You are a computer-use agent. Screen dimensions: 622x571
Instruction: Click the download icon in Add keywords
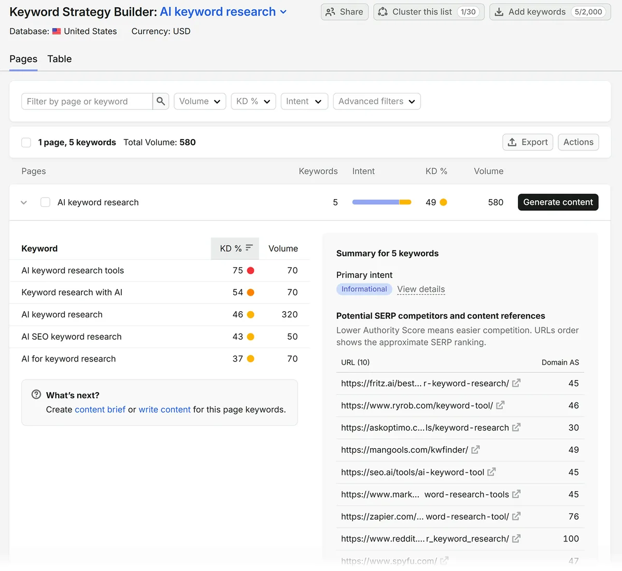499,11
